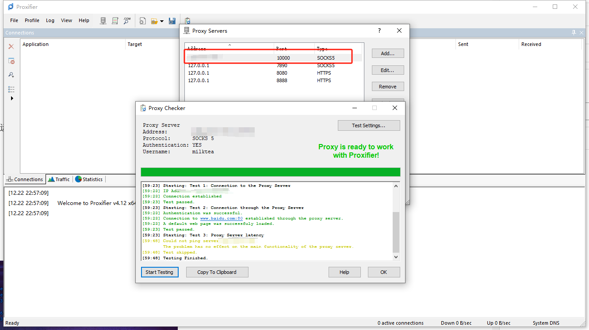Click the green test progress bar
Screen dimensions: 589x330
[x=271, y=172]
